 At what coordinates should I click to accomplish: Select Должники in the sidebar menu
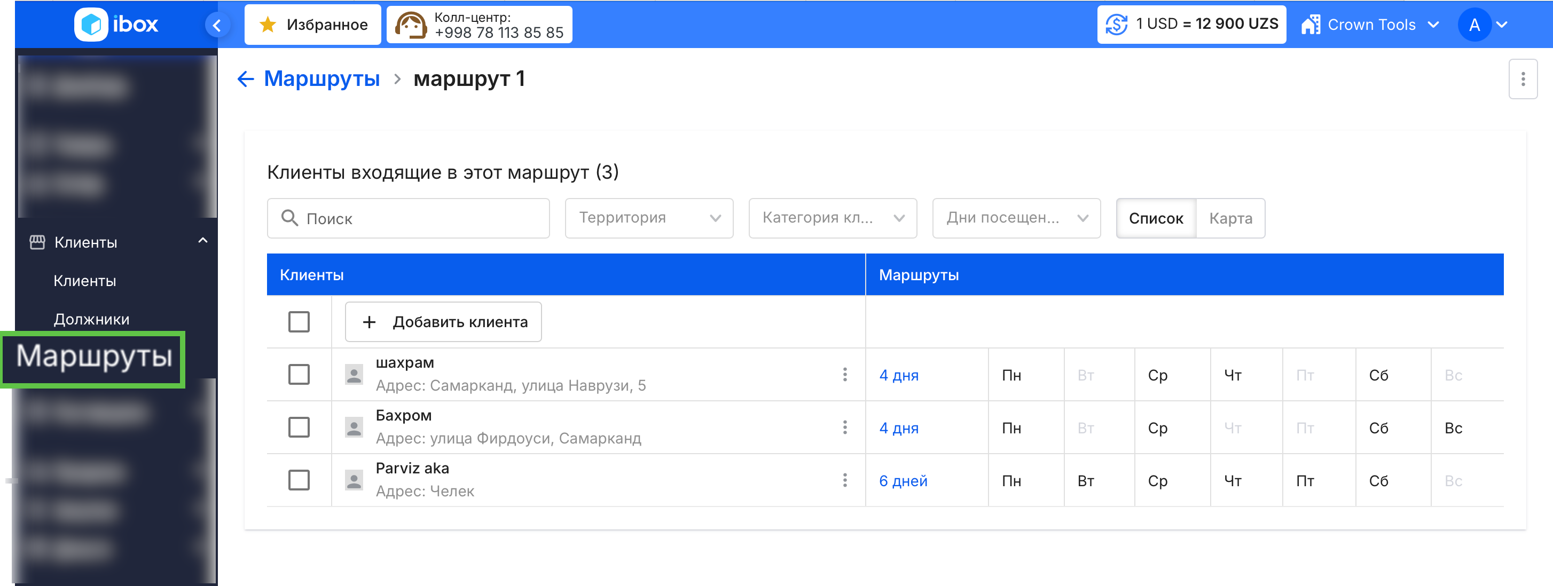click(x=92, y=319)
